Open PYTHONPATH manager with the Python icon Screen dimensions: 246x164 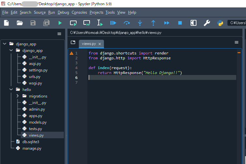pos(220,23)
